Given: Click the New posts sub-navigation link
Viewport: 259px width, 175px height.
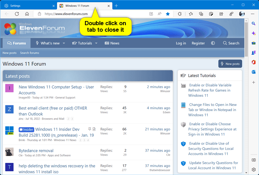Looking at the screenshot, I should [9, 53].
